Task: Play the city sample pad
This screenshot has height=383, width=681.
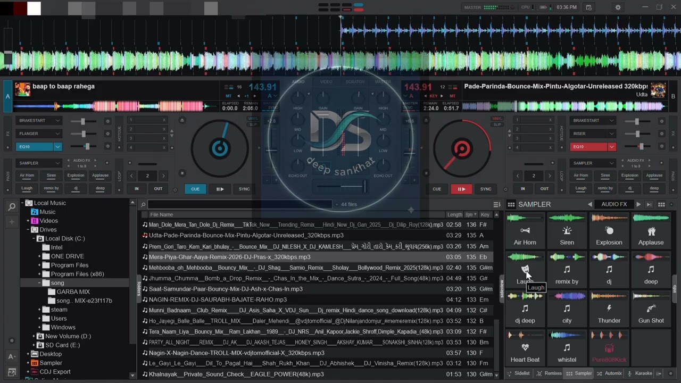Action: point(567,309)
